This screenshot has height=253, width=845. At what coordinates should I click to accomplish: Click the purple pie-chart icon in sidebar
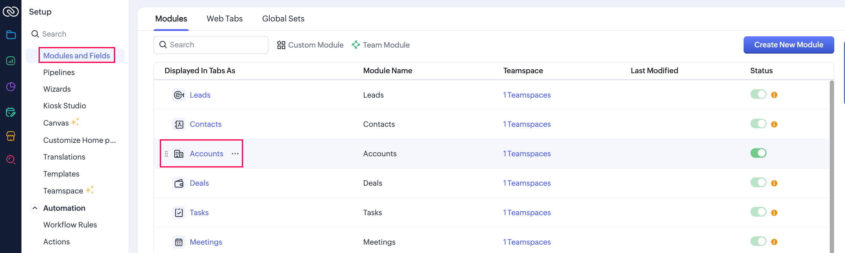[11, 87]
